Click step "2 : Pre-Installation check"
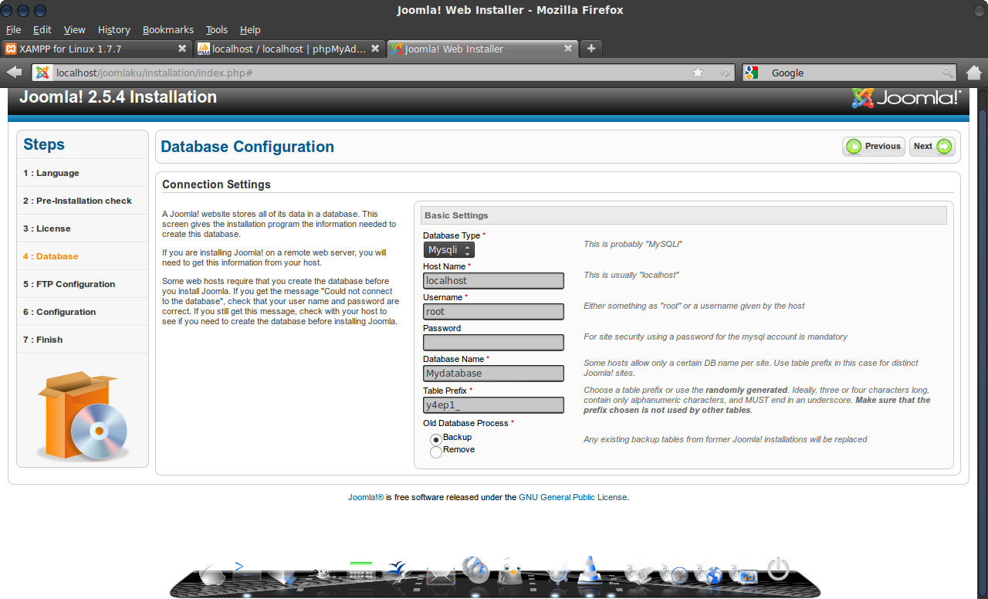Image resolution: width=988 pixels, height=599 pixels. (77, 201)
